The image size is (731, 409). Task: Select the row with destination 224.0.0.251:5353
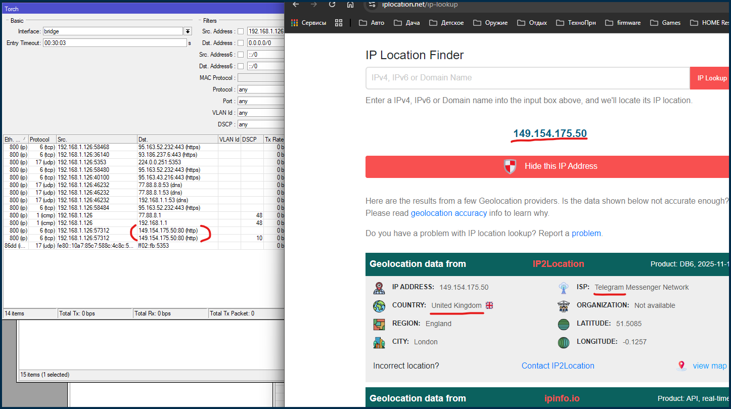tap(144, 162)
